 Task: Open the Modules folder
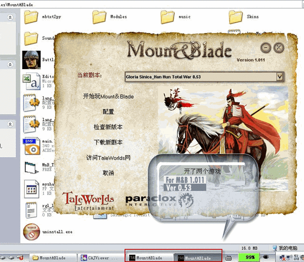99,17
